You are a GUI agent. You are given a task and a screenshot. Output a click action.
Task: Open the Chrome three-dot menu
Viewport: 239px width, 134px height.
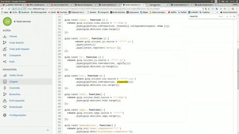(x=237, y=9)
